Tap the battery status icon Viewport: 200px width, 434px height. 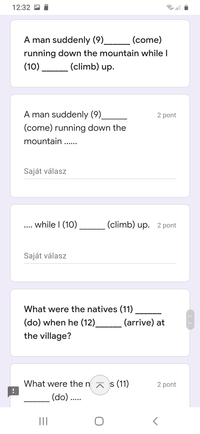[186, 8]
